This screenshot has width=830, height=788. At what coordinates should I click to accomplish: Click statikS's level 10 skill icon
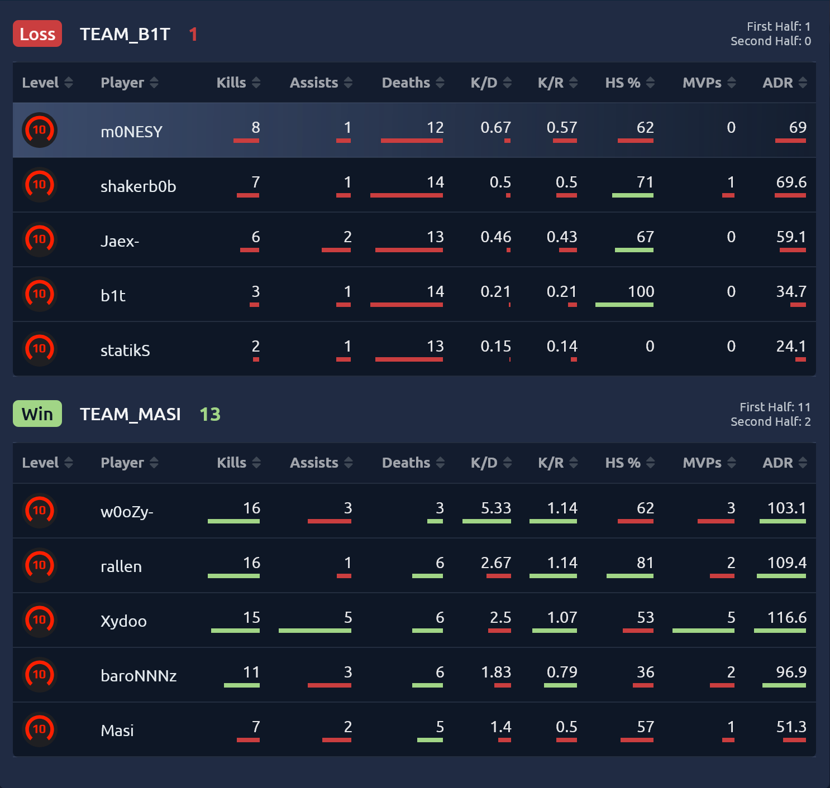[40, 349]
